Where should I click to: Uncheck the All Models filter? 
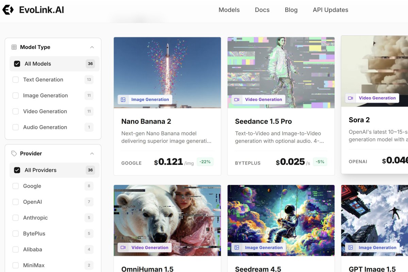pos(17,64)
